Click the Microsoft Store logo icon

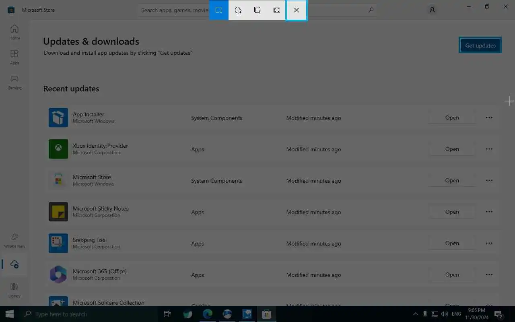(11, 10)
